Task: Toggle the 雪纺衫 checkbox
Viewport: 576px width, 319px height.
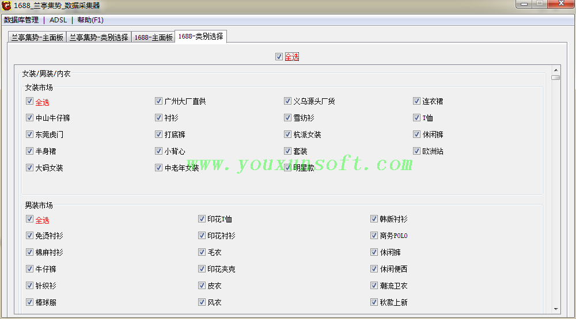Action: [x=287, y=118]
